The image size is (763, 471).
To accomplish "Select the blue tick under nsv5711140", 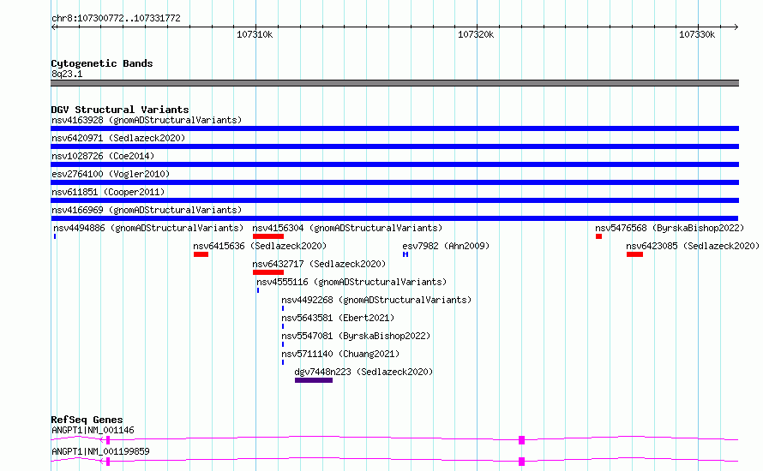I will 283,362.
